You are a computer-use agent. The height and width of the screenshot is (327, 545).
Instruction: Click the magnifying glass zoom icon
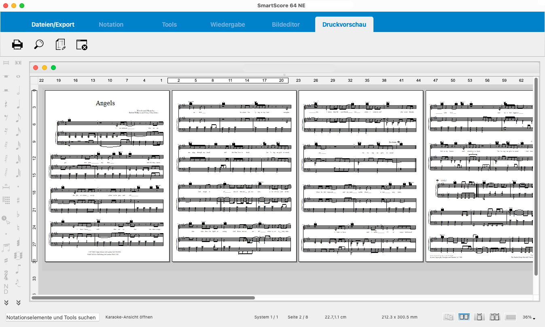[x=39, y=45]
